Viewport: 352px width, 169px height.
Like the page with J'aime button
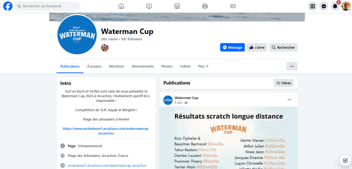coord(257,47)
